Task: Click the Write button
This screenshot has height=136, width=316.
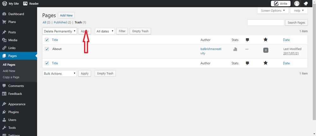Action: (x=281, y=3)
